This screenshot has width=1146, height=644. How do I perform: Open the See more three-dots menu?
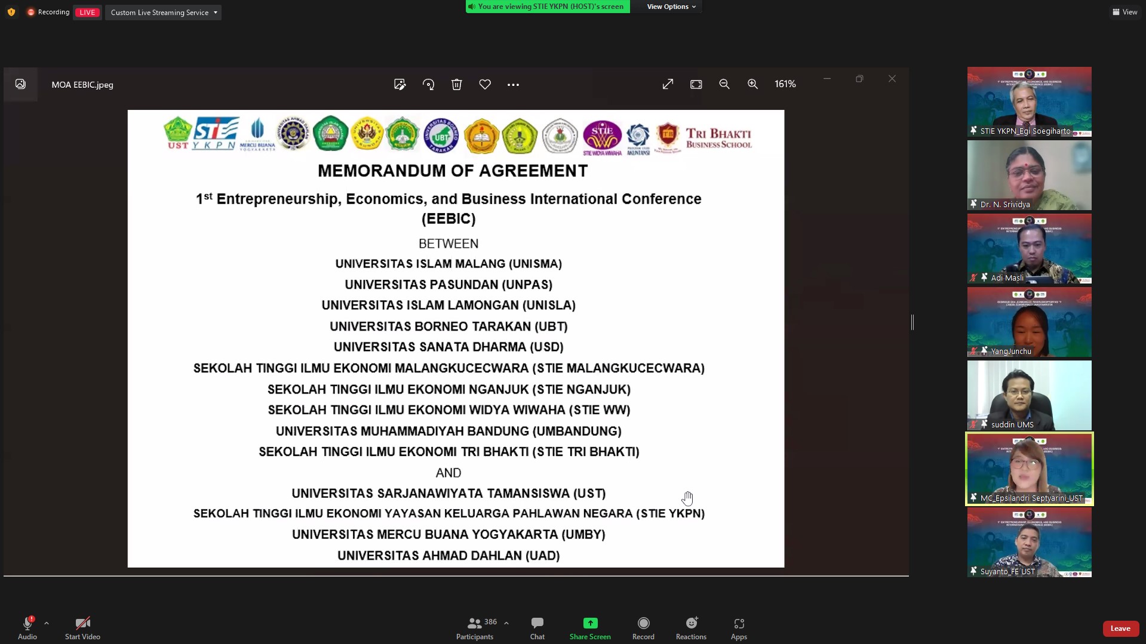513,85
